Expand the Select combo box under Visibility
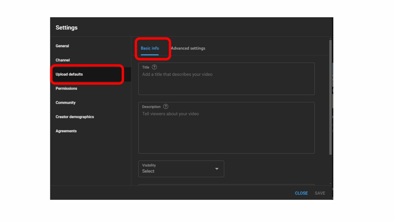The width and height of the screenshot is (395, 222). 181,169
